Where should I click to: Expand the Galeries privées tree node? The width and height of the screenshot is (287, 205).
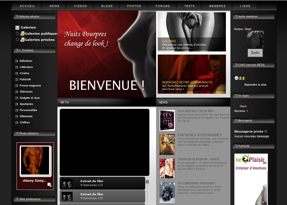click(17, 39)
